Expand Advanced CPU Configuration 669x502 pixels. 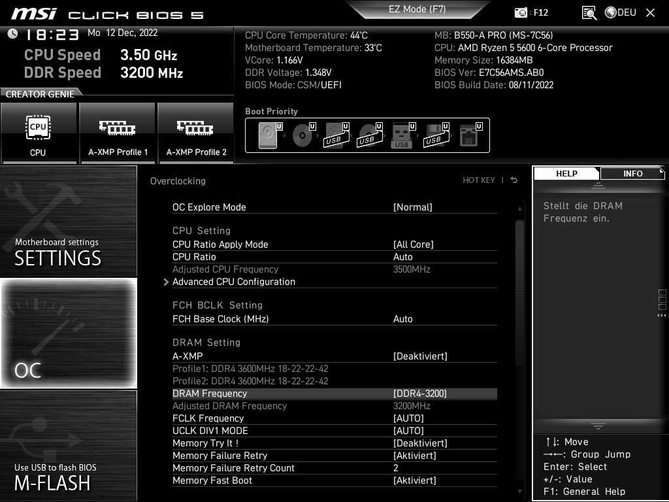click(233, 282)
